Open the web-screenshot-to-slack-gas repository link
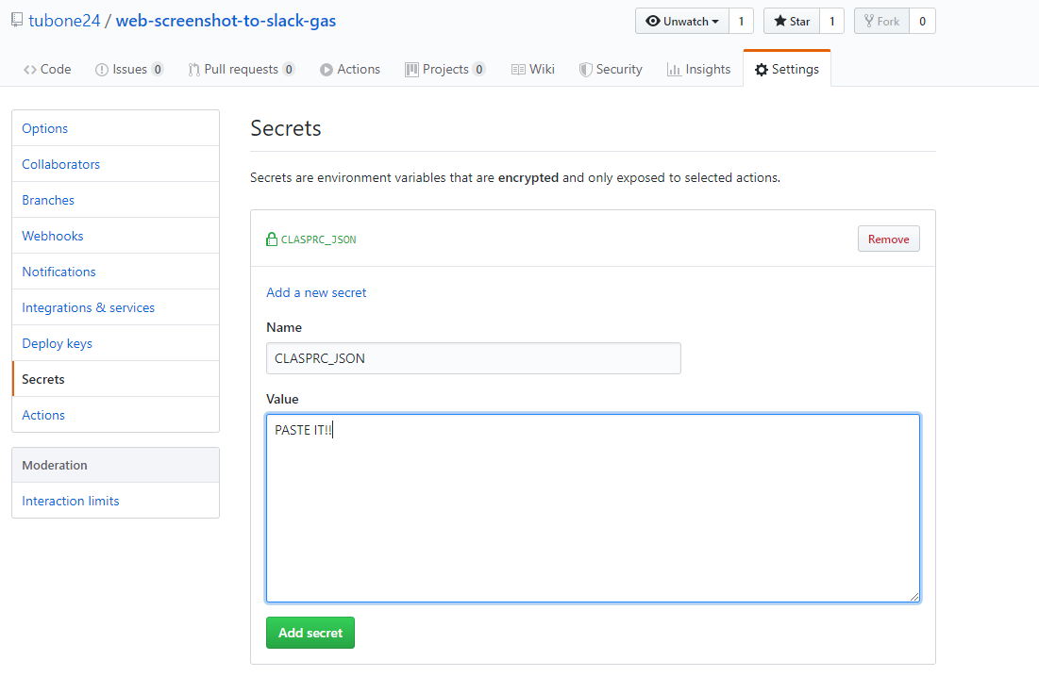Screen dimensions: 1039x693 coord(226,21)
